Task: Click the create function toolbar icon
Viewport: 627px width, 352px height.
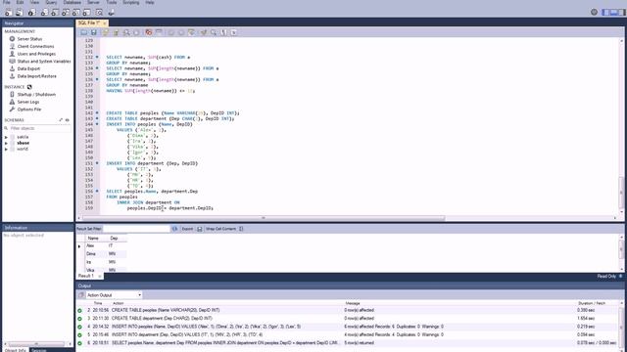Action: (87, 13)
